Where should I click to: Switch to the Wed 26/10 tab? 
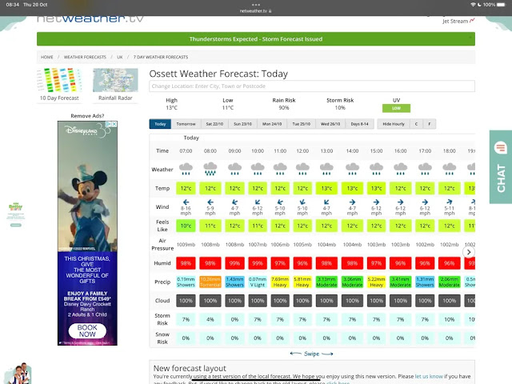[330, 124]
